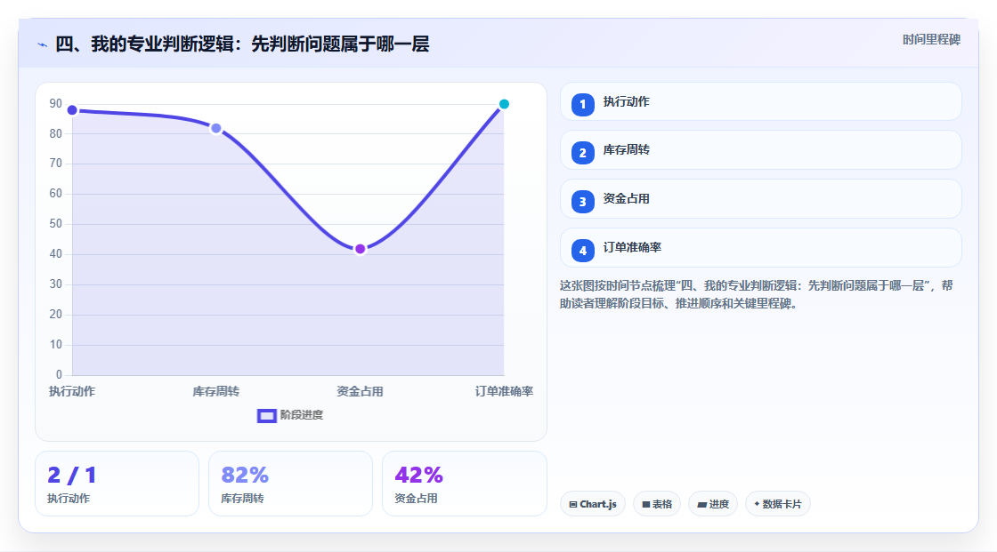This screenshot has width=997, height=552.
Task: Click the x-axis label 执行动作
Action: pyautogui.click(x=72, y=391)
